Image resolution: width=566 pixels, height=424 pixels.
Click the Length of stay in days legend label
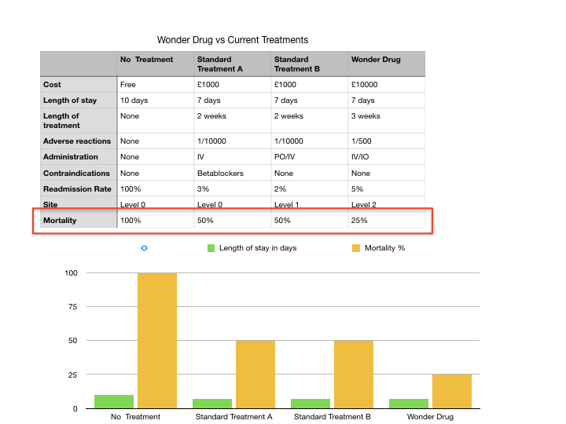pyautogui.click(x=258, y=248)
